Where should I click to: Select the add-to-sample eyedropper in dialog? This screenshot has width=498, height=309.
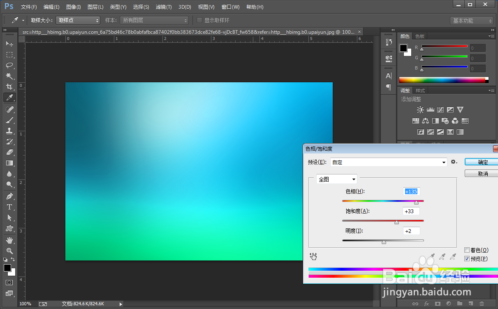[442, 257]
